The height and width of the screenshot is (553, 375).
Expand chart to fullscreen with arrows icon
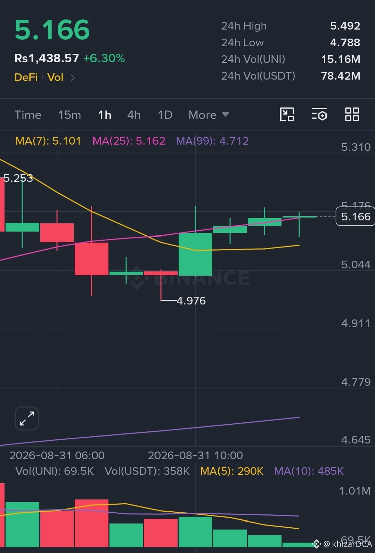click(x=27, y=418)
